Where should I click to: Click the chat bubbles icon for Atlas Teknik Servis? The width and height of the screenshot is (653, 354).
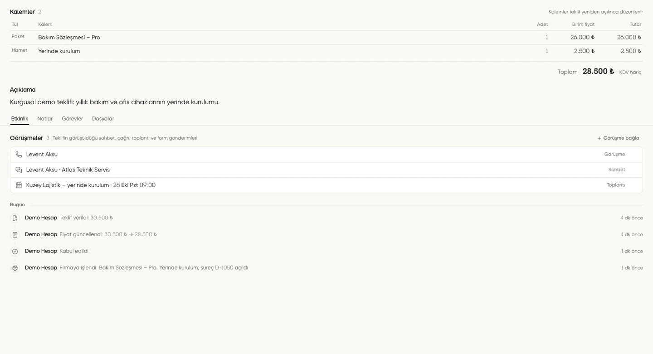pyautogui.click(x=19, y=170)
